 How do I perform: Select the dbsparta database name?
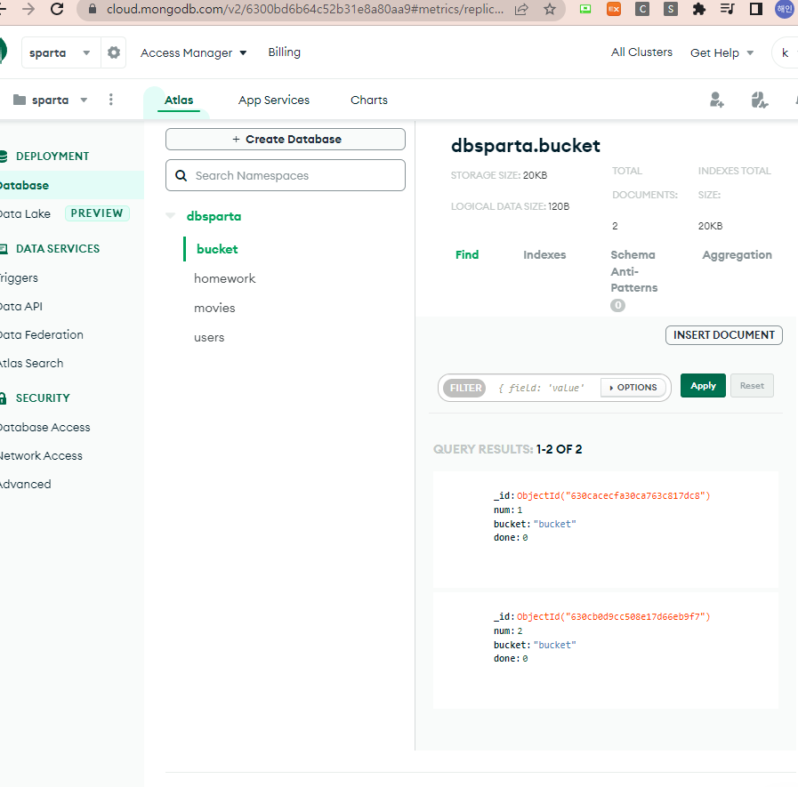point(214,216)
